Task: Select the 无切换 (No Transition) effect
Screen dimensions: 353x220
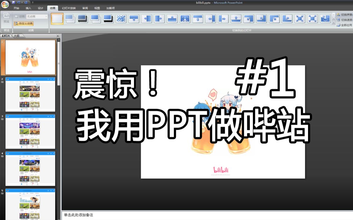Action: 57,19
